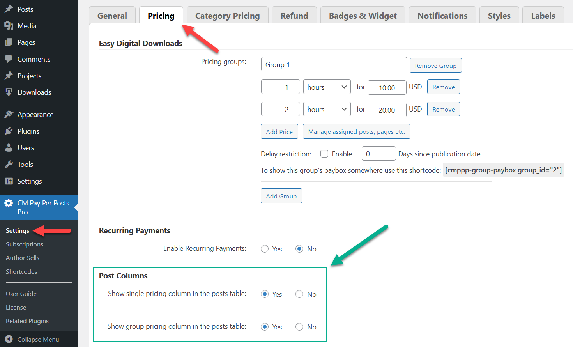
Task: Click the cmppp-group-paybox shortcode text
Action: [504, 170]
